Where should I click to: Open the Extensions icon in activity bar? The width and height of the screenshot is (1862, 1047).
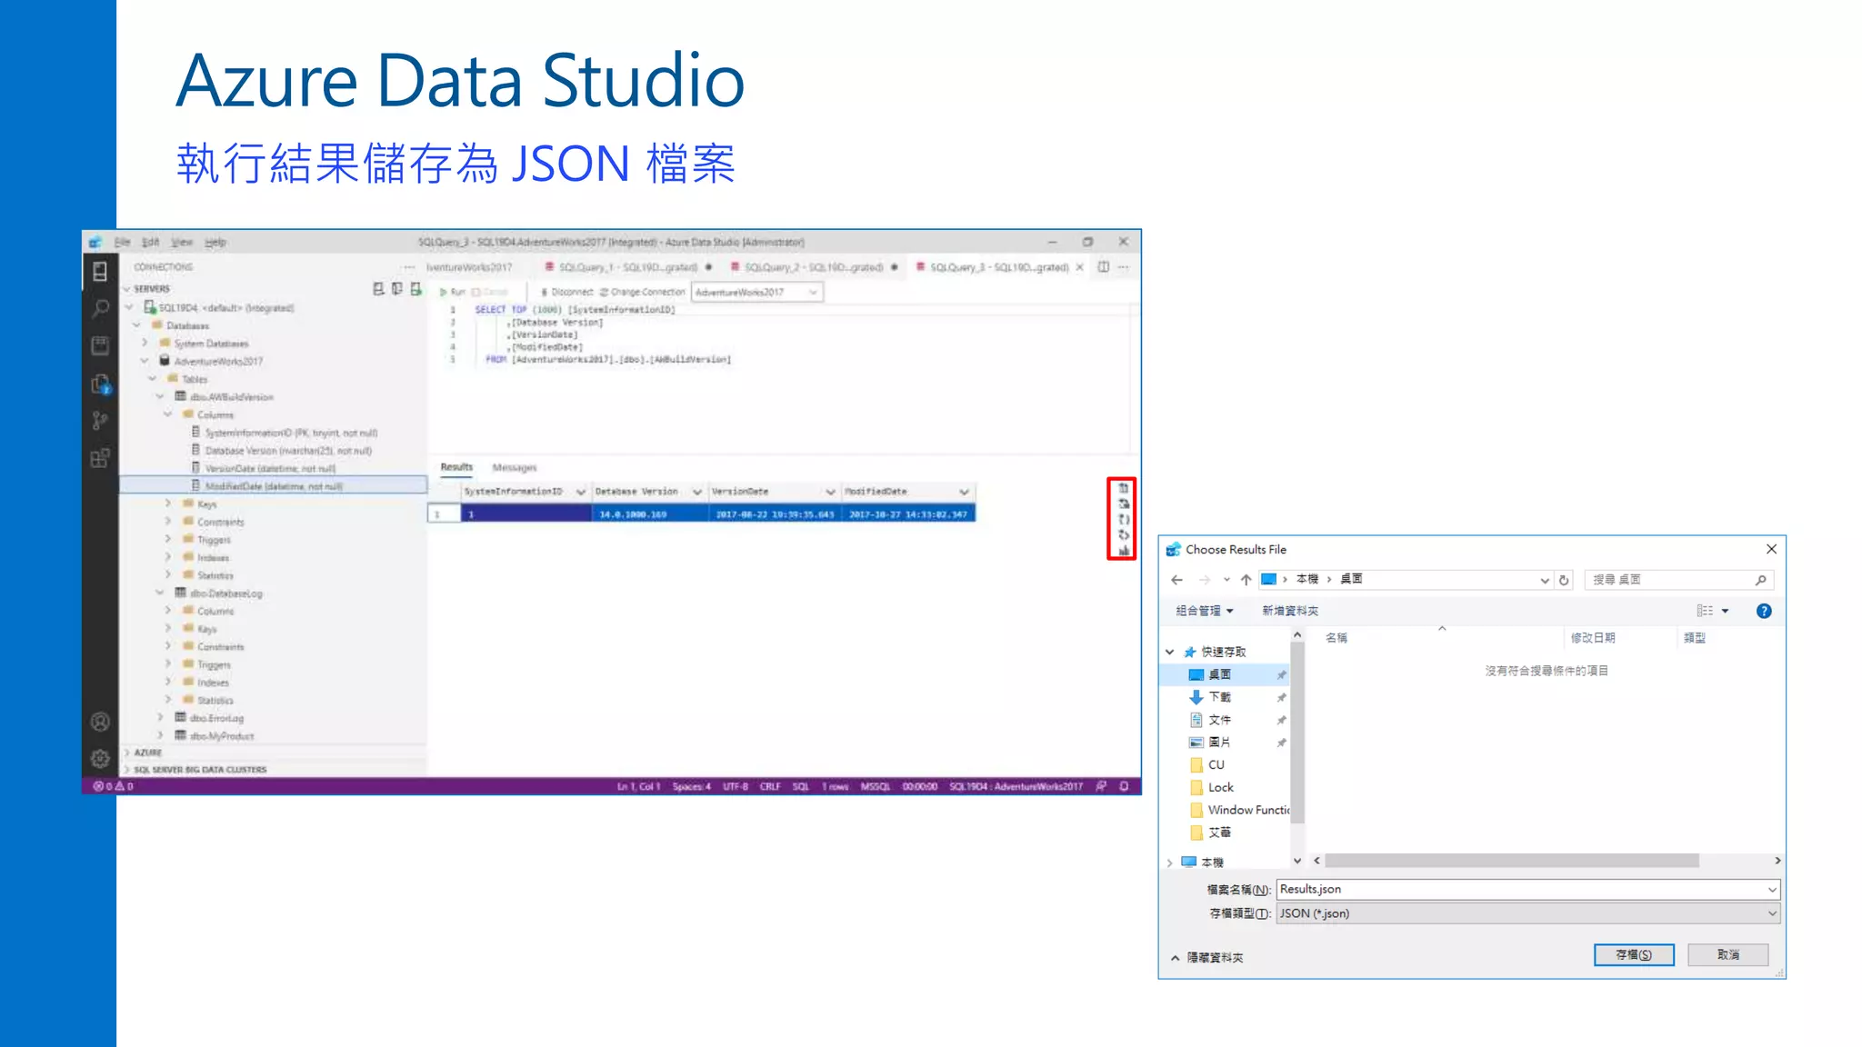click(x=100, y=457)
